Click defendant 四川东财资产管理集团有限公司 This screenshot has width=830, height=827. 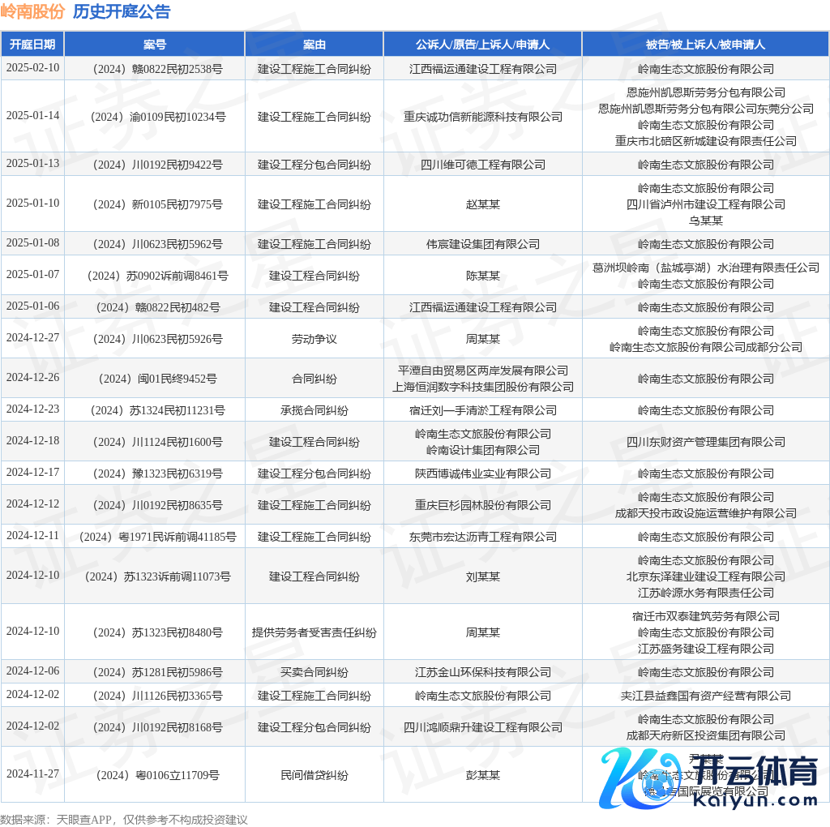point(705,442)
